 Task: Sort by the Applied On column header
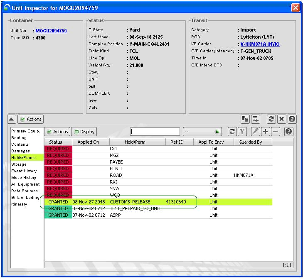pos(91,142)
